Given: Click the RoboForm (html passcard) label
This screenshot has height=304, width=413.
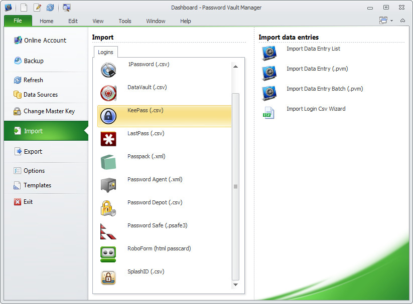Looking at the screenshot, I should click(159, 248).
